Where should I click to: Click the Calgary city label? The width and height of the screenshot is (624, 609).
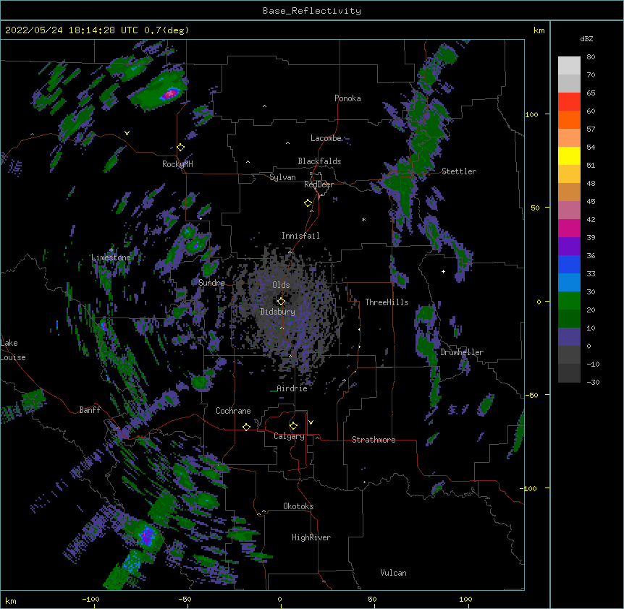coord(289,436)
